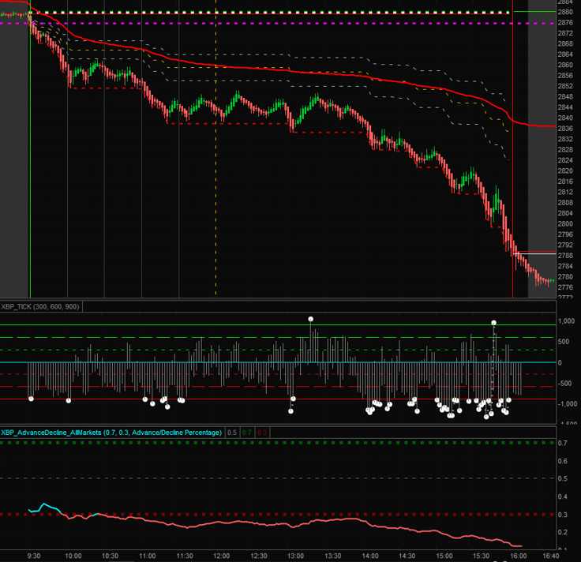
Task: Click the 12:00 label on time axis
Action: [x=222, y=555]
